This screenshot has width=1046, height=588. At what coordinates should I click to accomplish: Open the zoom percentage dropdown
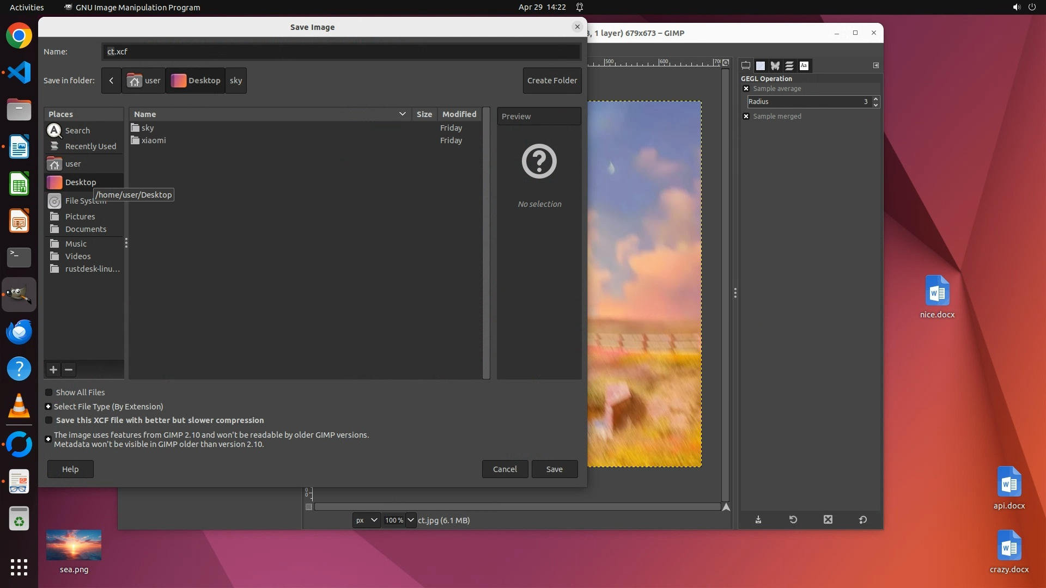coord(411,520)
